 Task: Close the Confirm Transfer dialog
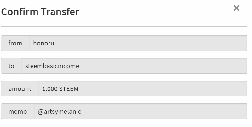(236, 8)
